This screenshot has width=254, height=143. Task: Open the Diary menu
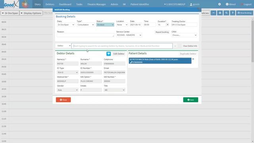(38, 4)
